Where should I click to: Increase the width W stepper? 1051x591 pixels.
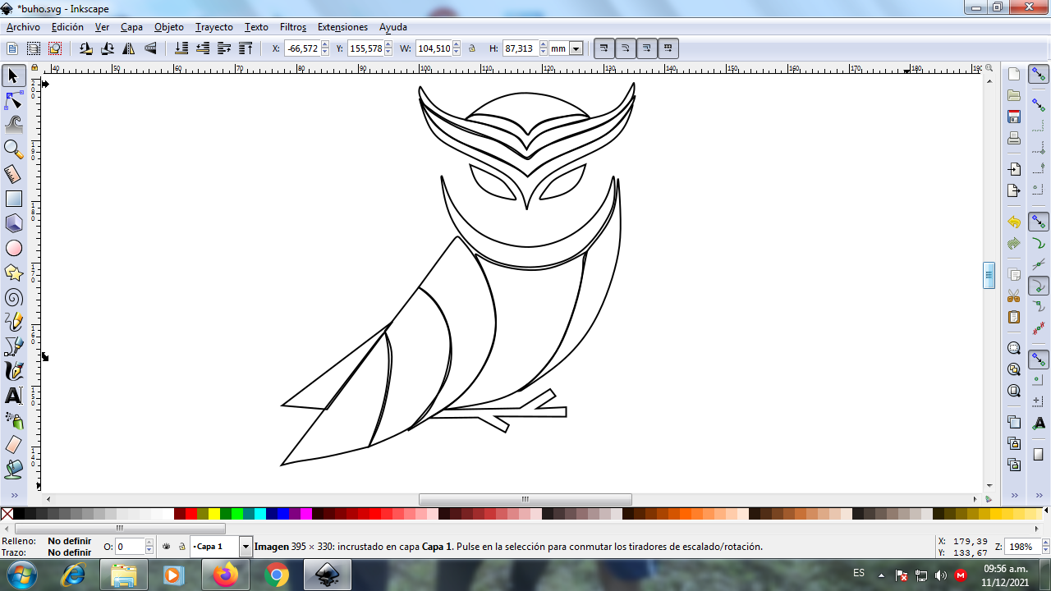(x=457, y=45)
